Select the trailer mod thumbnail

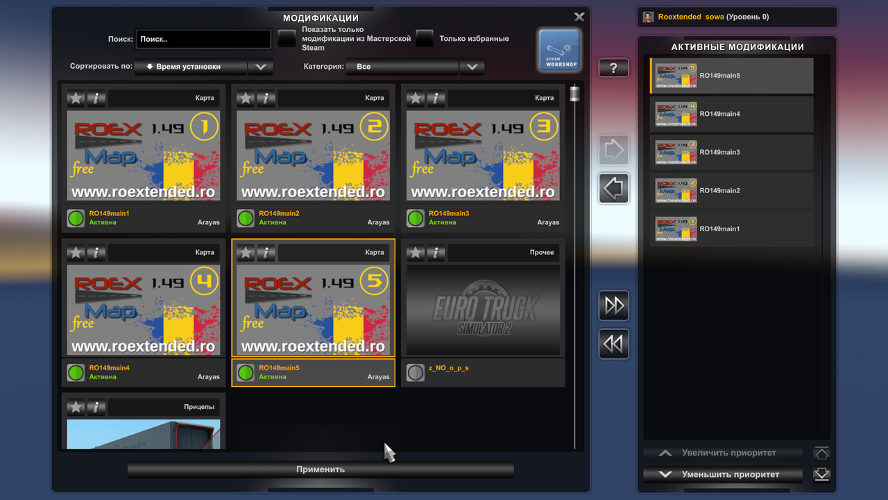tap(144, 434)
